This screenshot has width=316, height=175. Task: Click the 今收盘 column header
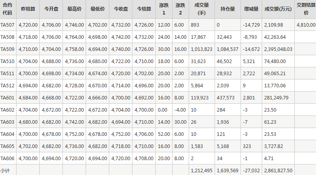[x=121, y=9]
